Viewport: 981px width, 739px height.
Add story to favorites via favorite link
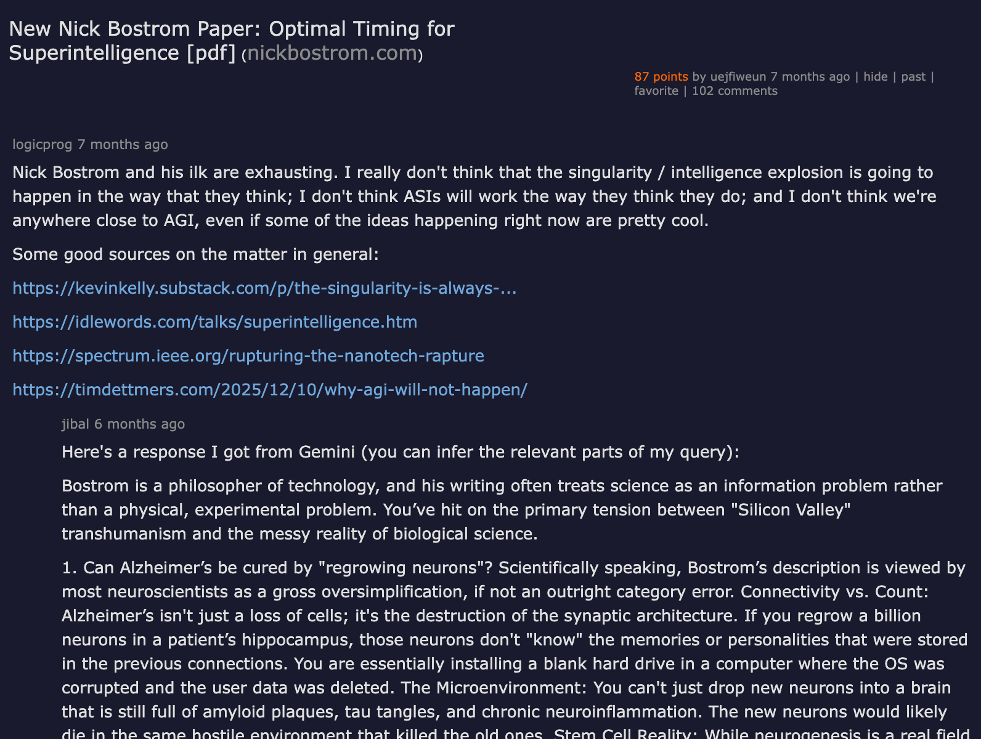click(x=656, y=91)
